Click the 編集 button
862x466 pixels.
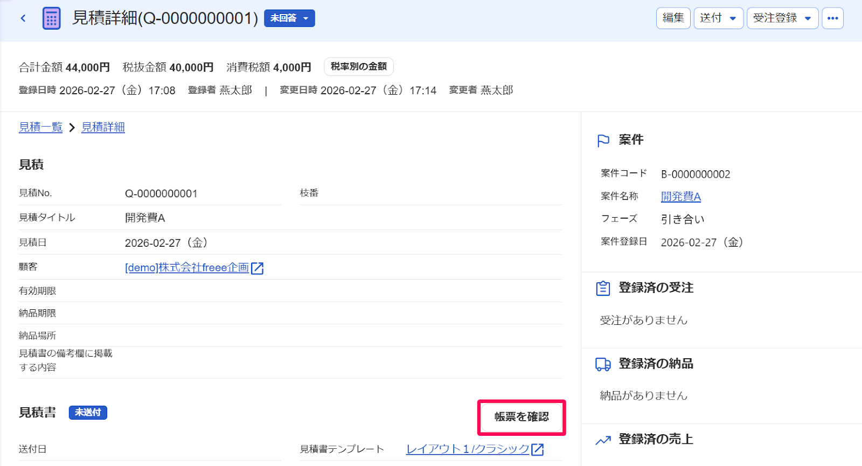pyautogui.click(x=673, y=18)
